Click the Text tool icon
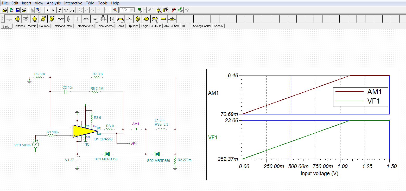Screen dimensions: 406x191 (66, 10)
